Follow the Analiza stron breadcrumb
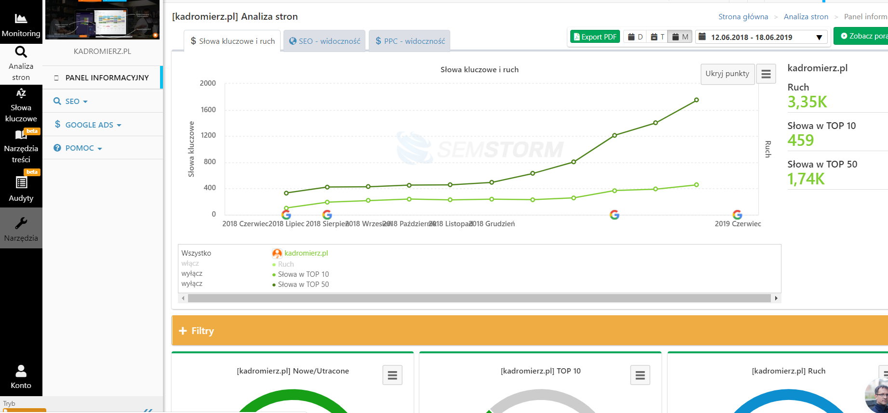 (806, 16)
